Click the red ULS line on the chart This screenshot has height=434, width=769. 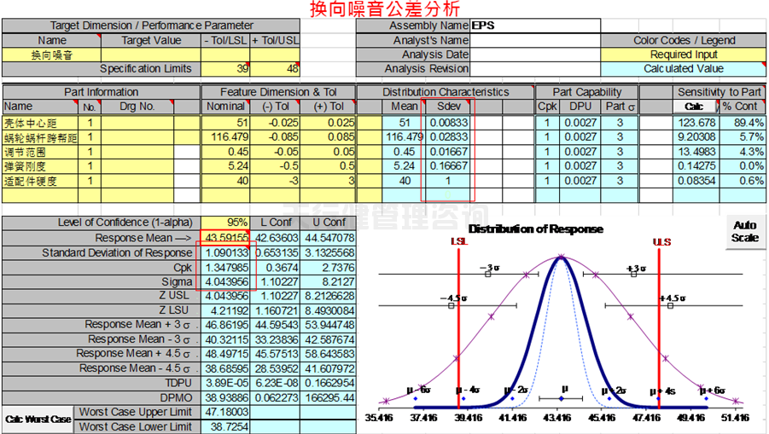point(660,324)
